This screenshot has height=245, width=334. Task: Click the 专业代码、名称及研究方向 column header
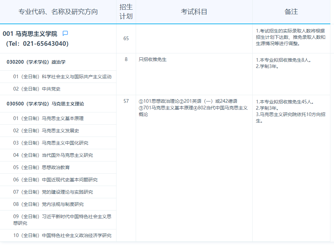pos(58,12)
